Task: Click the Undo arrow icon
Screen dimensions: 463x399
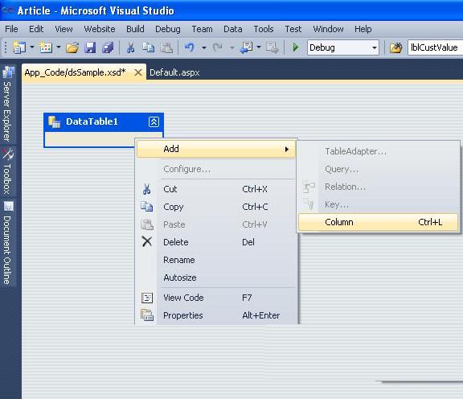Action: click(x=190, y=47)
